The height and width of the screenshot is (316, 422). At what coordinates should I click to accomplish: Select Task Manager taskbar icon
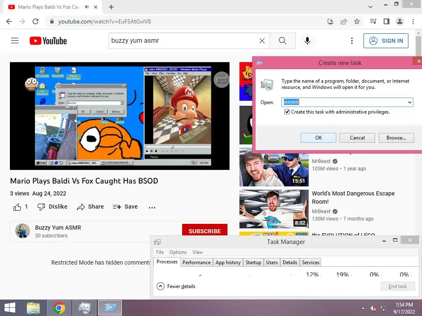[x=84, y=308]
